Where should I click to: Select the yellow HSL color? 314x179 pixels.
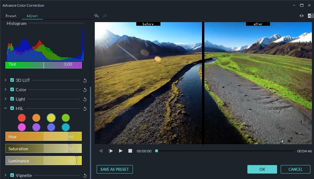[51, 118]
